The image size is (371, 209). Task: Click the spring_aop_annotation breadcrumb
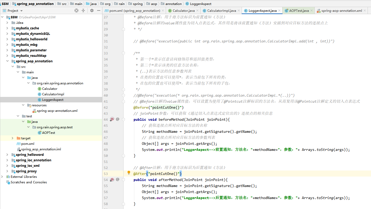click(33, 4)
